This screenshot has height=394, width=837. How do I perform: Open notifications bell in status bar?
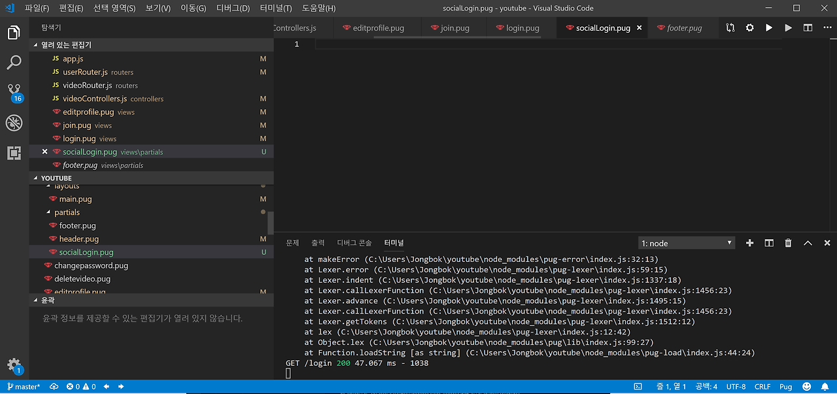click(825, 387)
